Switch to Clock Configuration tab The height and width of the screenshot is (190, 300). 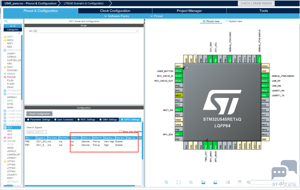point(115,11)
